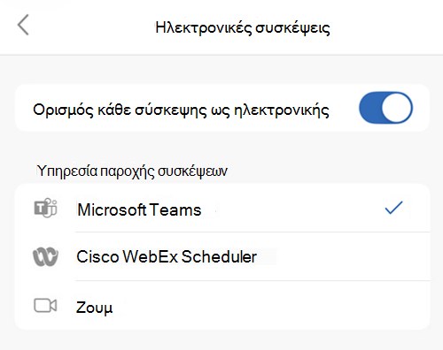Viewport: 443px width, 350px height.
Task: Toggle off the online meeting switch
Action: click(x=385, y=108)
